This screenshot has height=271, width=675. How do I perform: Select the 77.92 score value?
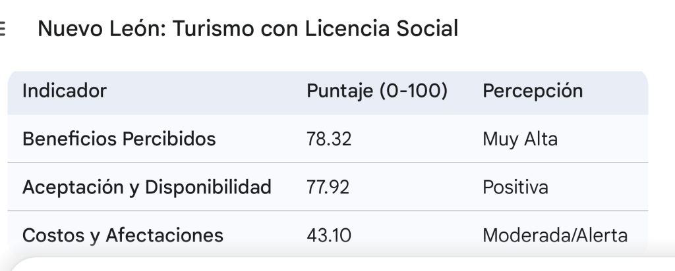coord(328,187)
